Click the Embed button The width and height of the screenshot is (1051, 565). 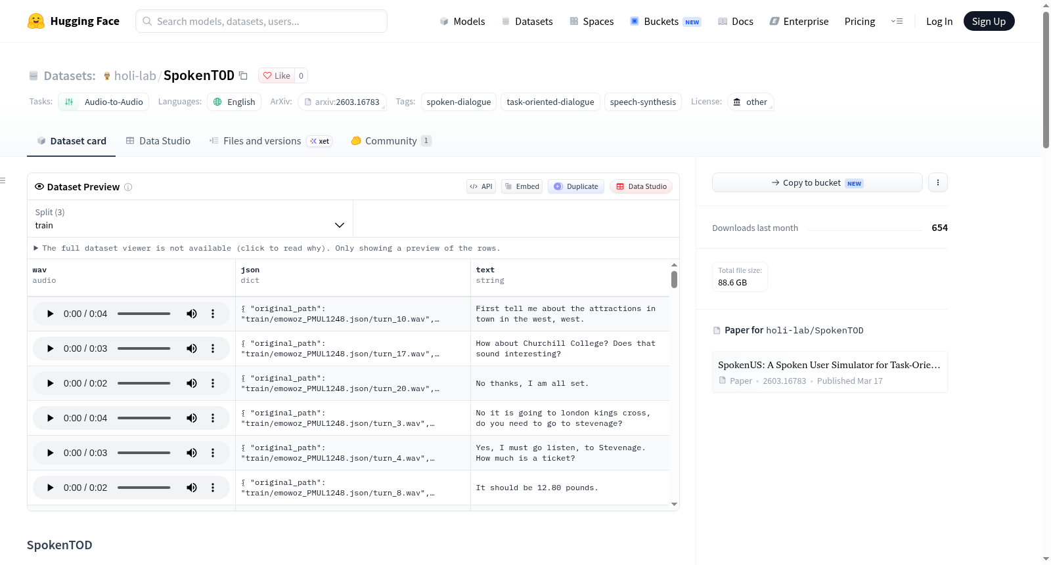click(x=522, y=186)
